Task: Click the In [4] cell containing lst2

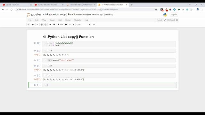Action: 109,66
